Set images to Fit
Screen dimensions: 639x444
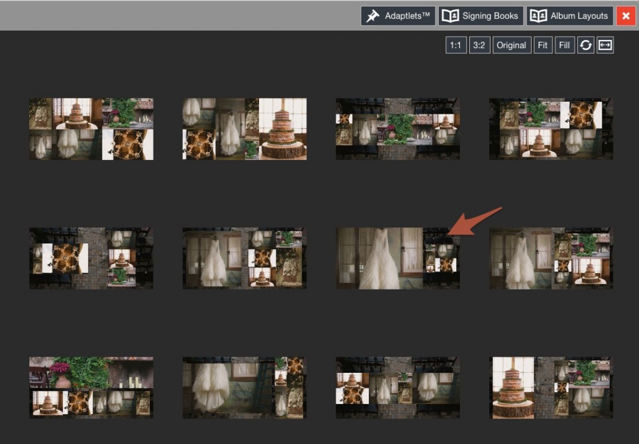543,45
